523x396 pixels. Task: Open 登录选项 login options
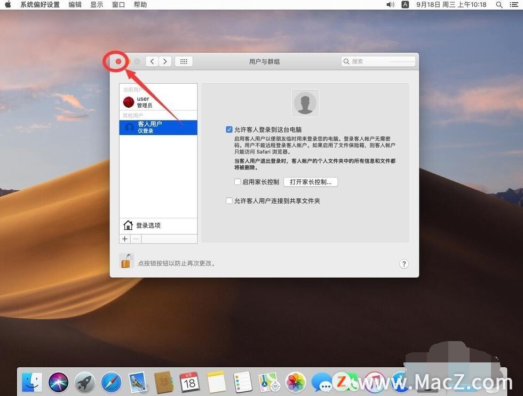[x=158, y=225]
